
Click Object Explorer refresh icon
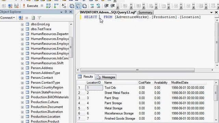pos(33,18)
